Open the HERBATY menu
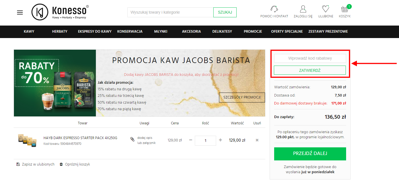This screenshot has height=180, width=399. [60, 32]
